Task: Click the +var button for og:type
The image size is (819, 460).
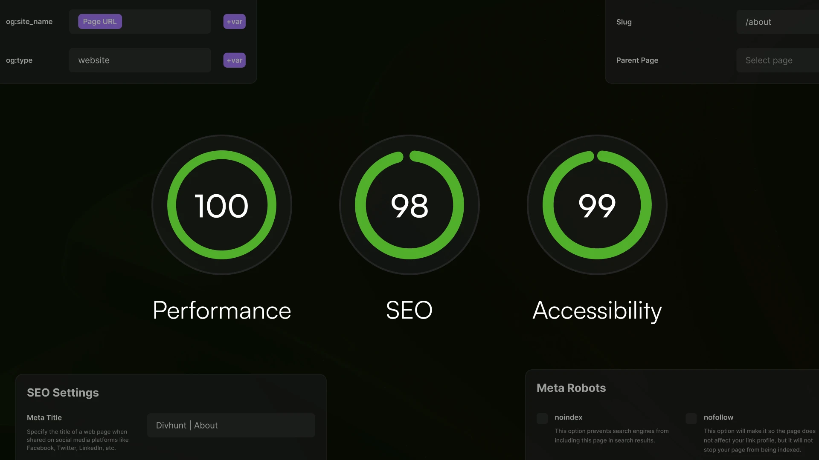Action: click(234, 60)
